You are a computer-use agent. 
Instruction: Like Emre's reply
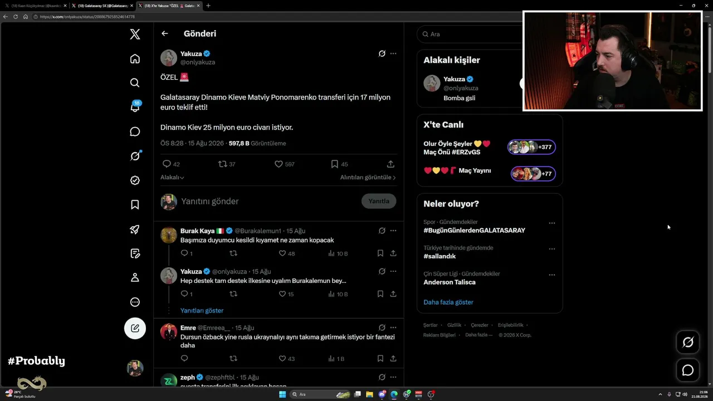tap(282, 359)
